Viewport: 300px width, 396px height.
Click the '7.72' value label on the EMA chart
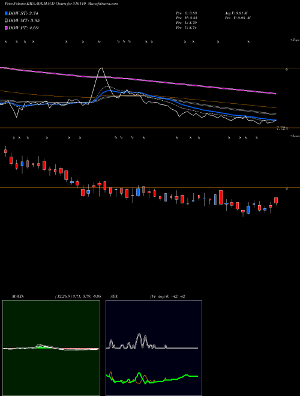click(x=281, y=128)
